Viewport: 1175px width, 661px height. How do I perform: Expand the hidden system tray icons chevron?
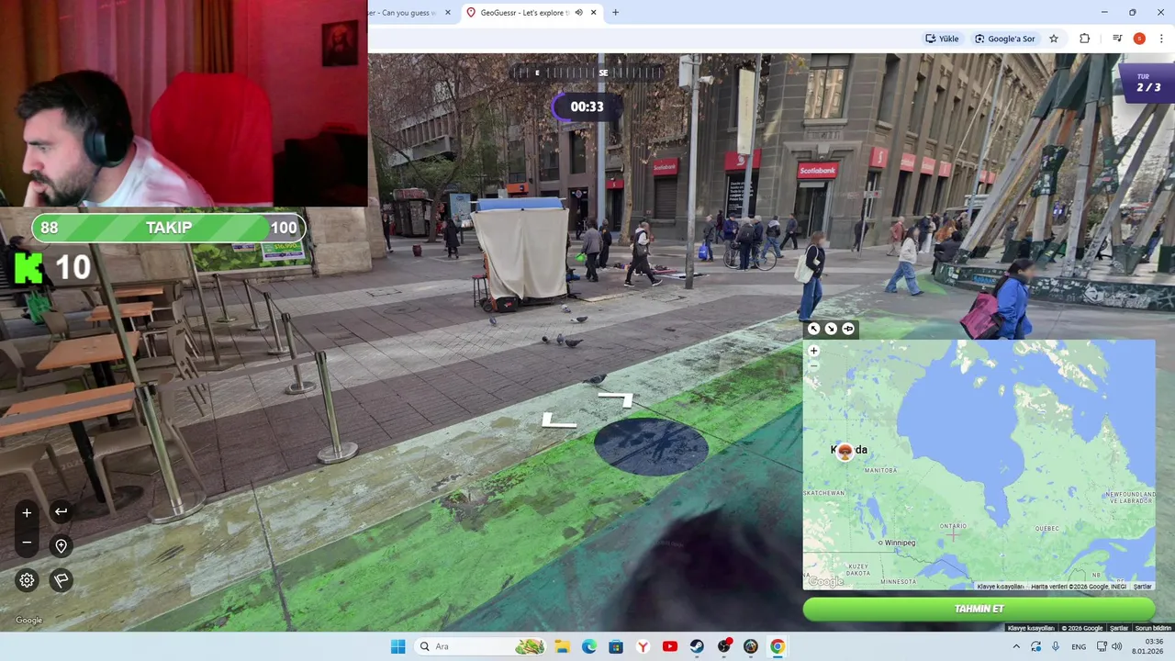(x=1016, y=646)
